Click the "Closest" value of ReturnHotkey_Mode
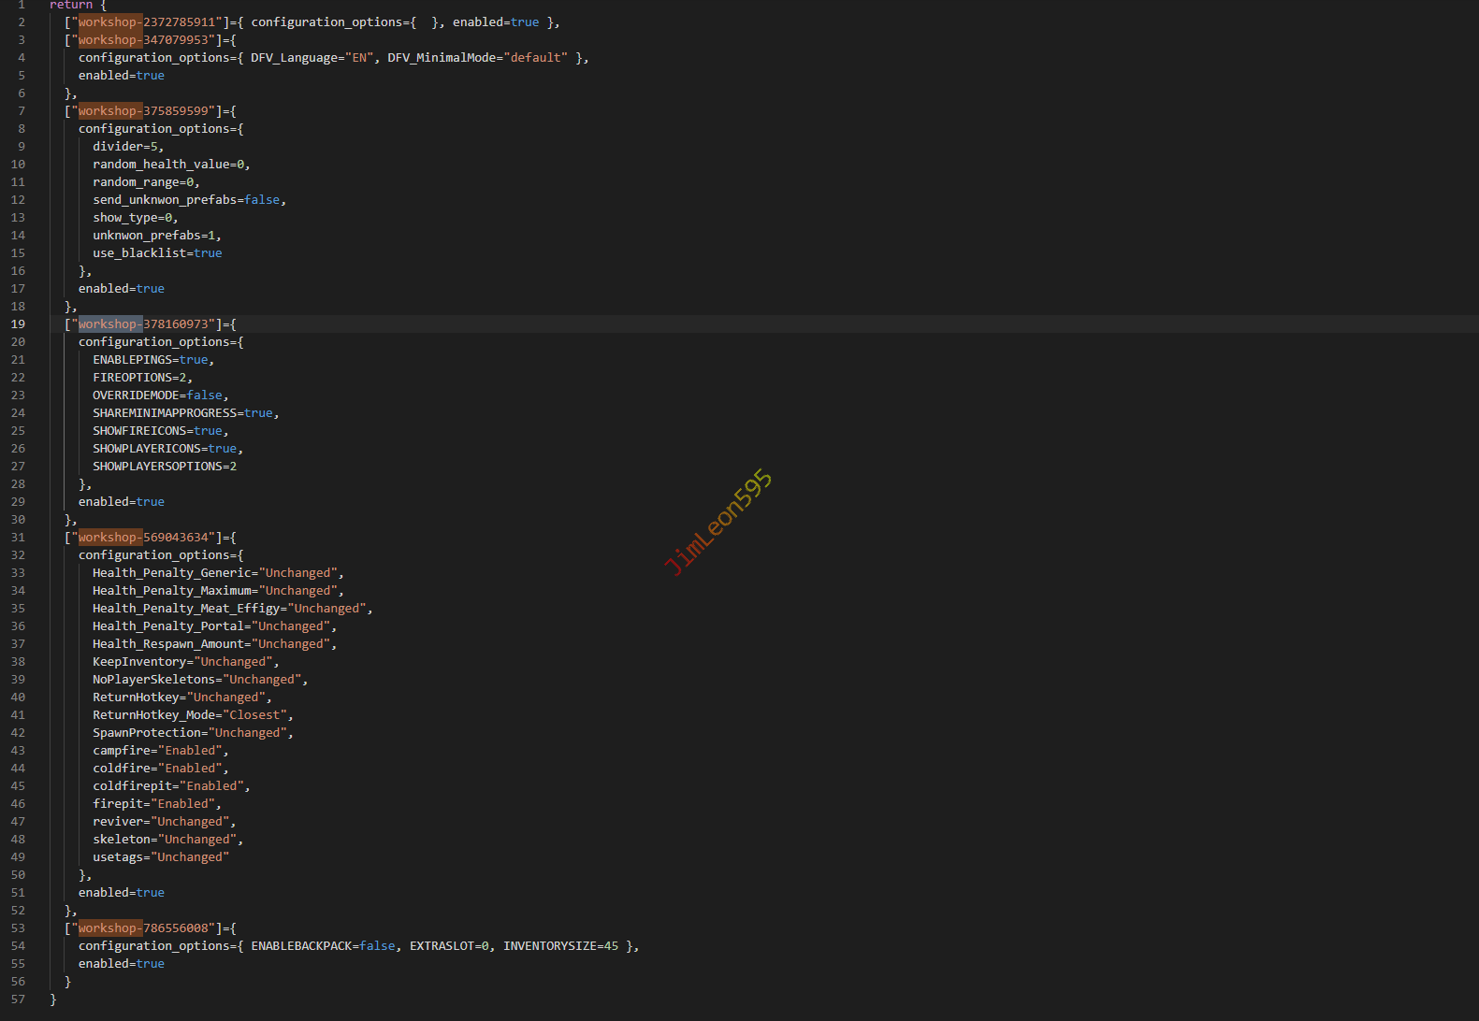The width and height of the screenshot is (1479, 1021). click(254, 715)
